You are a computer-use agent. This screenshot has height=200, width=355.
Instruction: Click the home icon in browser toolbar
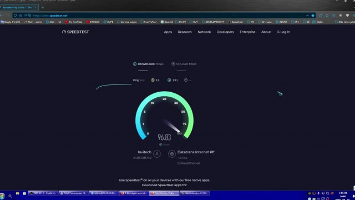[327, 16]
